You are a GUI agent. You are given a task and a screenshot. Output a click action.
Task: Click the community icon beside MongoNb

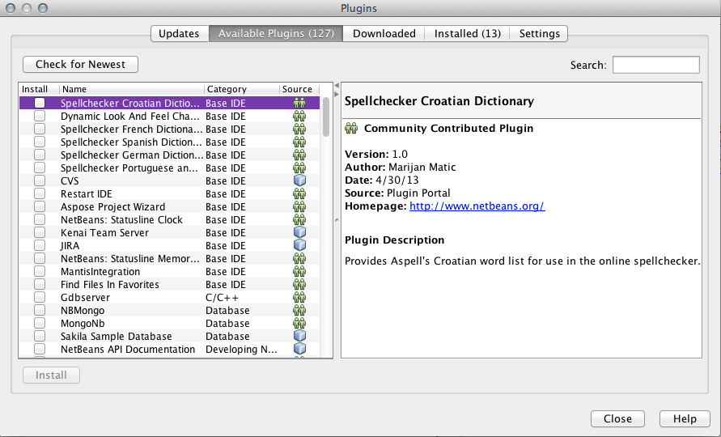(299, 324)
